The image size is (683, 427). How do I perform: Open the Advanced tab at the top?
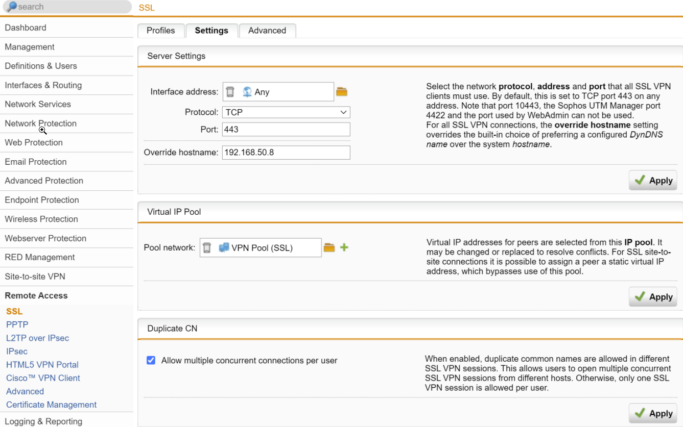click(267, 31)
